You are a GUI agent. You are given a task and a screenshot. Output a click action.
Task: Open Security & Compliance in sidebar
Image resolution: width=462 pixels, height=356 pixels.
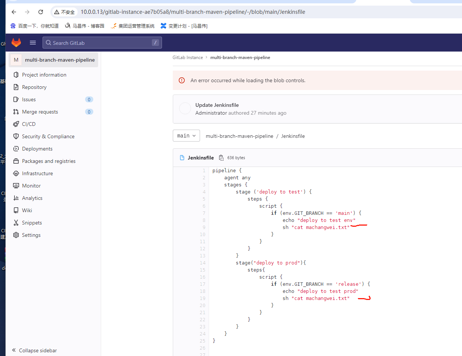48,136
